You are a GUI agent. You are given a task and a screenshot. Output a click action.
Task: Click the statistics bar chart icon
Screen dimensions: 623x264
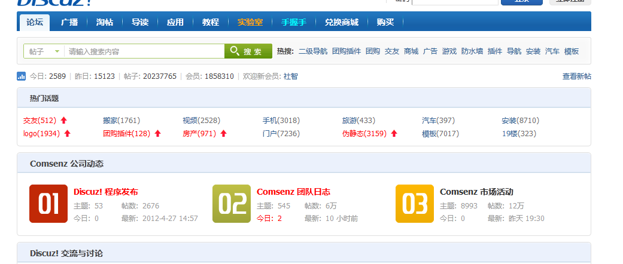(22, 76)
